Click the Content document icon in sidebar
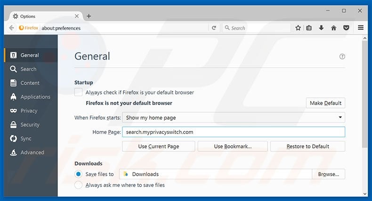The height and width of the screenshot is (201, 372). pos(14,83)
